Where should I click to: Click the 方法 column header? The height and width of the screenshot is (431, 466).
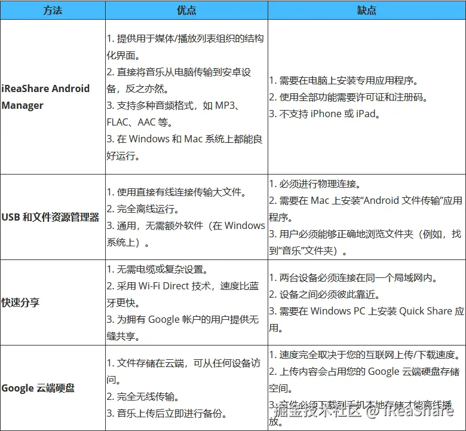pos(53,10)
